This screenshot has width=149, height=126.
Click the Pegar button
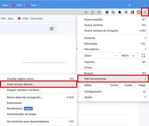pos(142,85)
